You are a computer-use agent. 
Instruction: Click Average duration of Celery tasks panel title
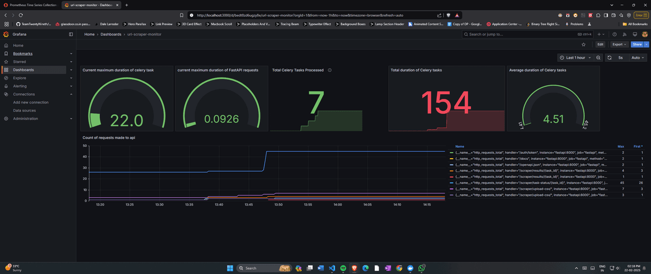(x=538, y=70)
